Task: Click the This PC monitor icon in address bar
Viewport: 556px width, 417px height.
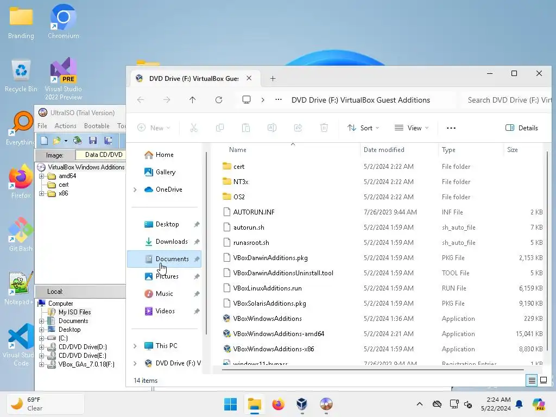Action: pos(247,100)
